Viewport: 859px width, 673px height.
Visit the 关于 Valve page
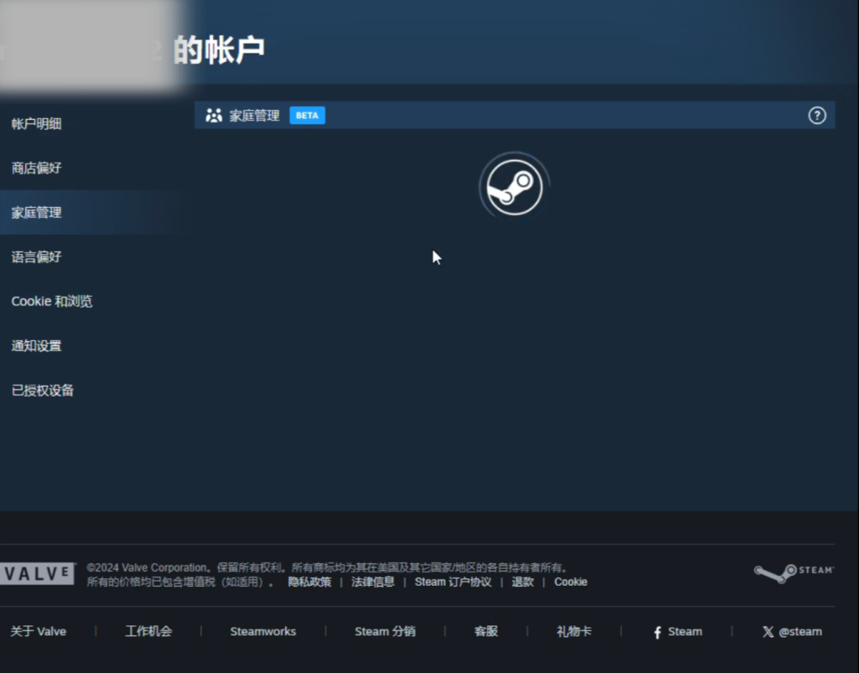pyautogui.click(x=39, y=632)
